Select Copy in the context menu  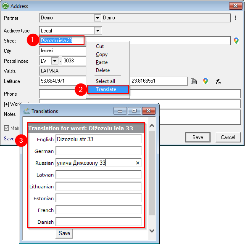pos(102,54)
